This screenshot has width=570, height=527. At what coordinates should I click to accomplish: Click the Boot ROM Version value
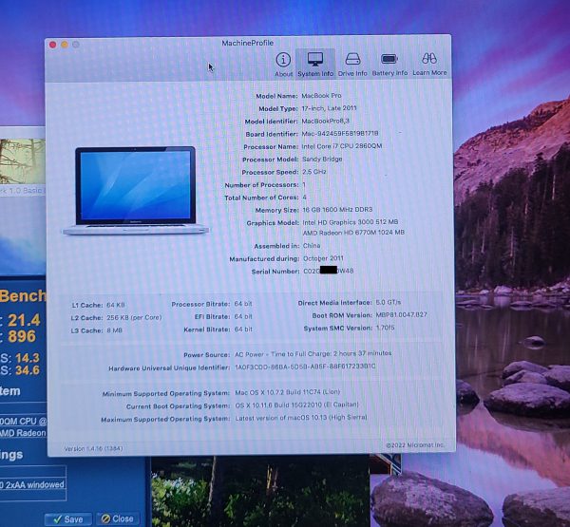[402, 314]
